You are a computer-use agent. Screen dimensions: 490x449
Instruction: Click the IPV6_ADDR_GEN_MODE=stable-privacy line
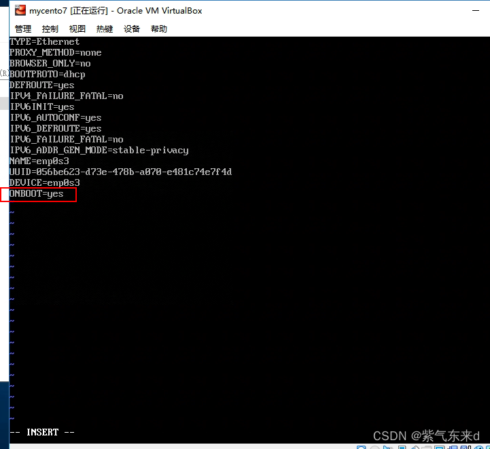pyautogui.click(x=99, y=150)
